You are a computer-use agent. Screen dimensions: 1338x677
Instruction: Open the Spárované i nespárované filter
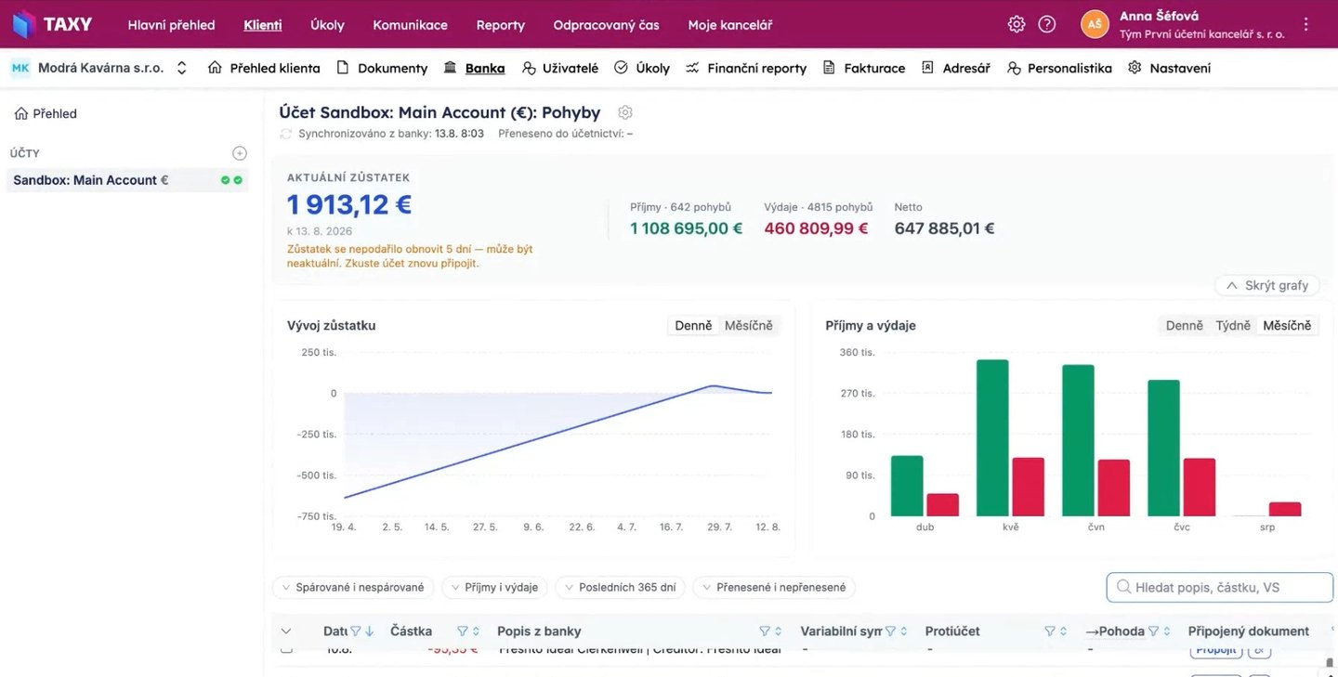(x=352, y=587)
